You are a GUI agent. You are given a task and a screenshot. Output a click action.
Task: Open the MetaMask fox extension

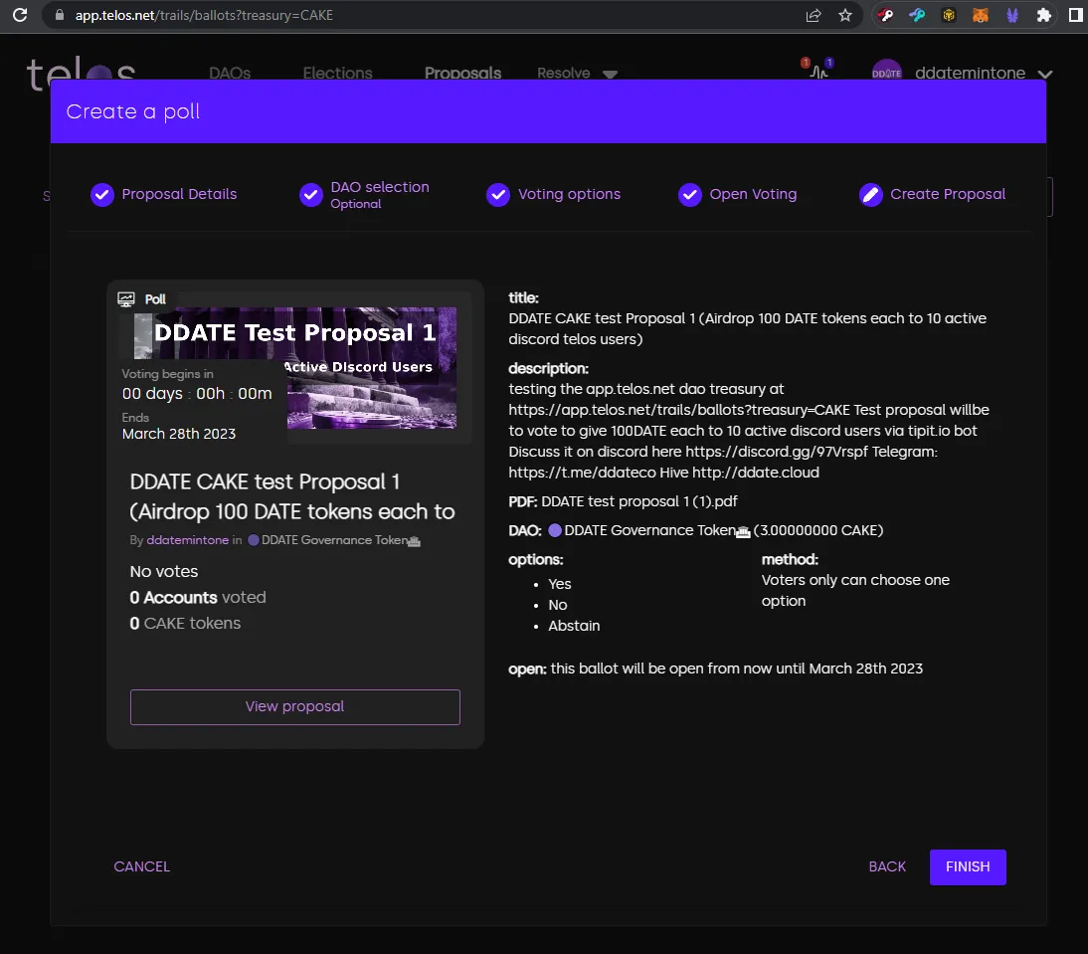[981, 15]
